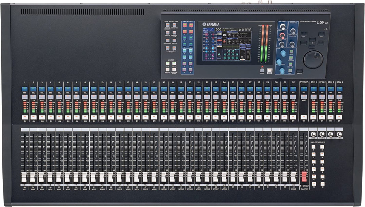Click the DYNAMICS 2 THRESHOLD knob

[x=292, y=45]
